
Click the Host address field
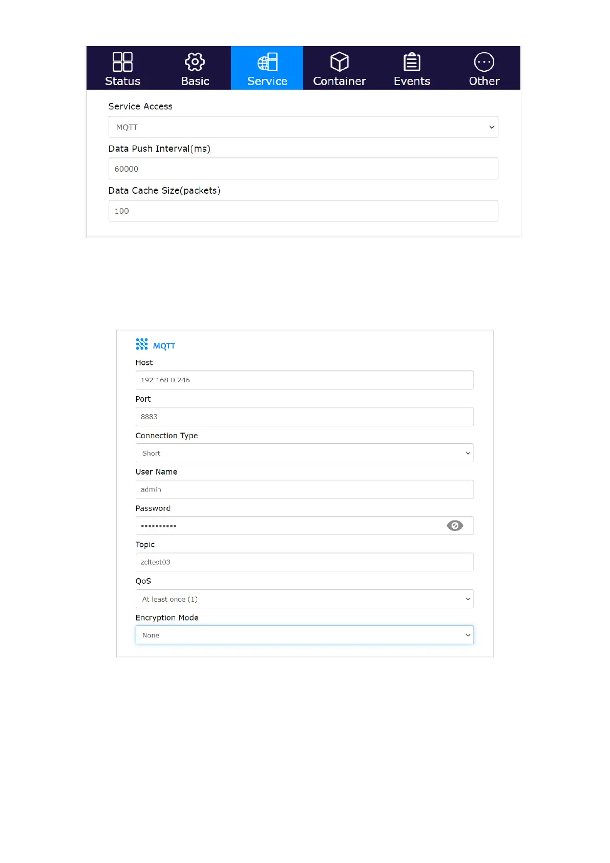click(x=304, y=380)
